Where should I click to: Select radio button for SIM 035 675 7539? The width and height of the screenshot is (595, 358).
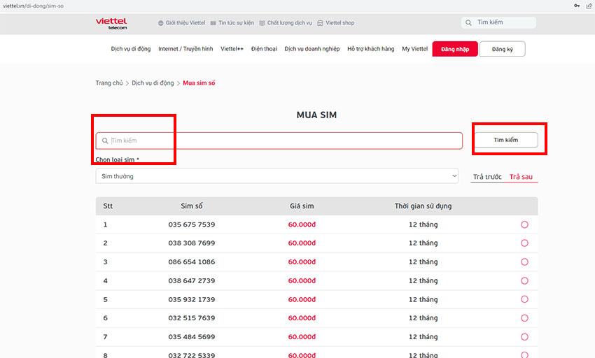click(524, 224)
